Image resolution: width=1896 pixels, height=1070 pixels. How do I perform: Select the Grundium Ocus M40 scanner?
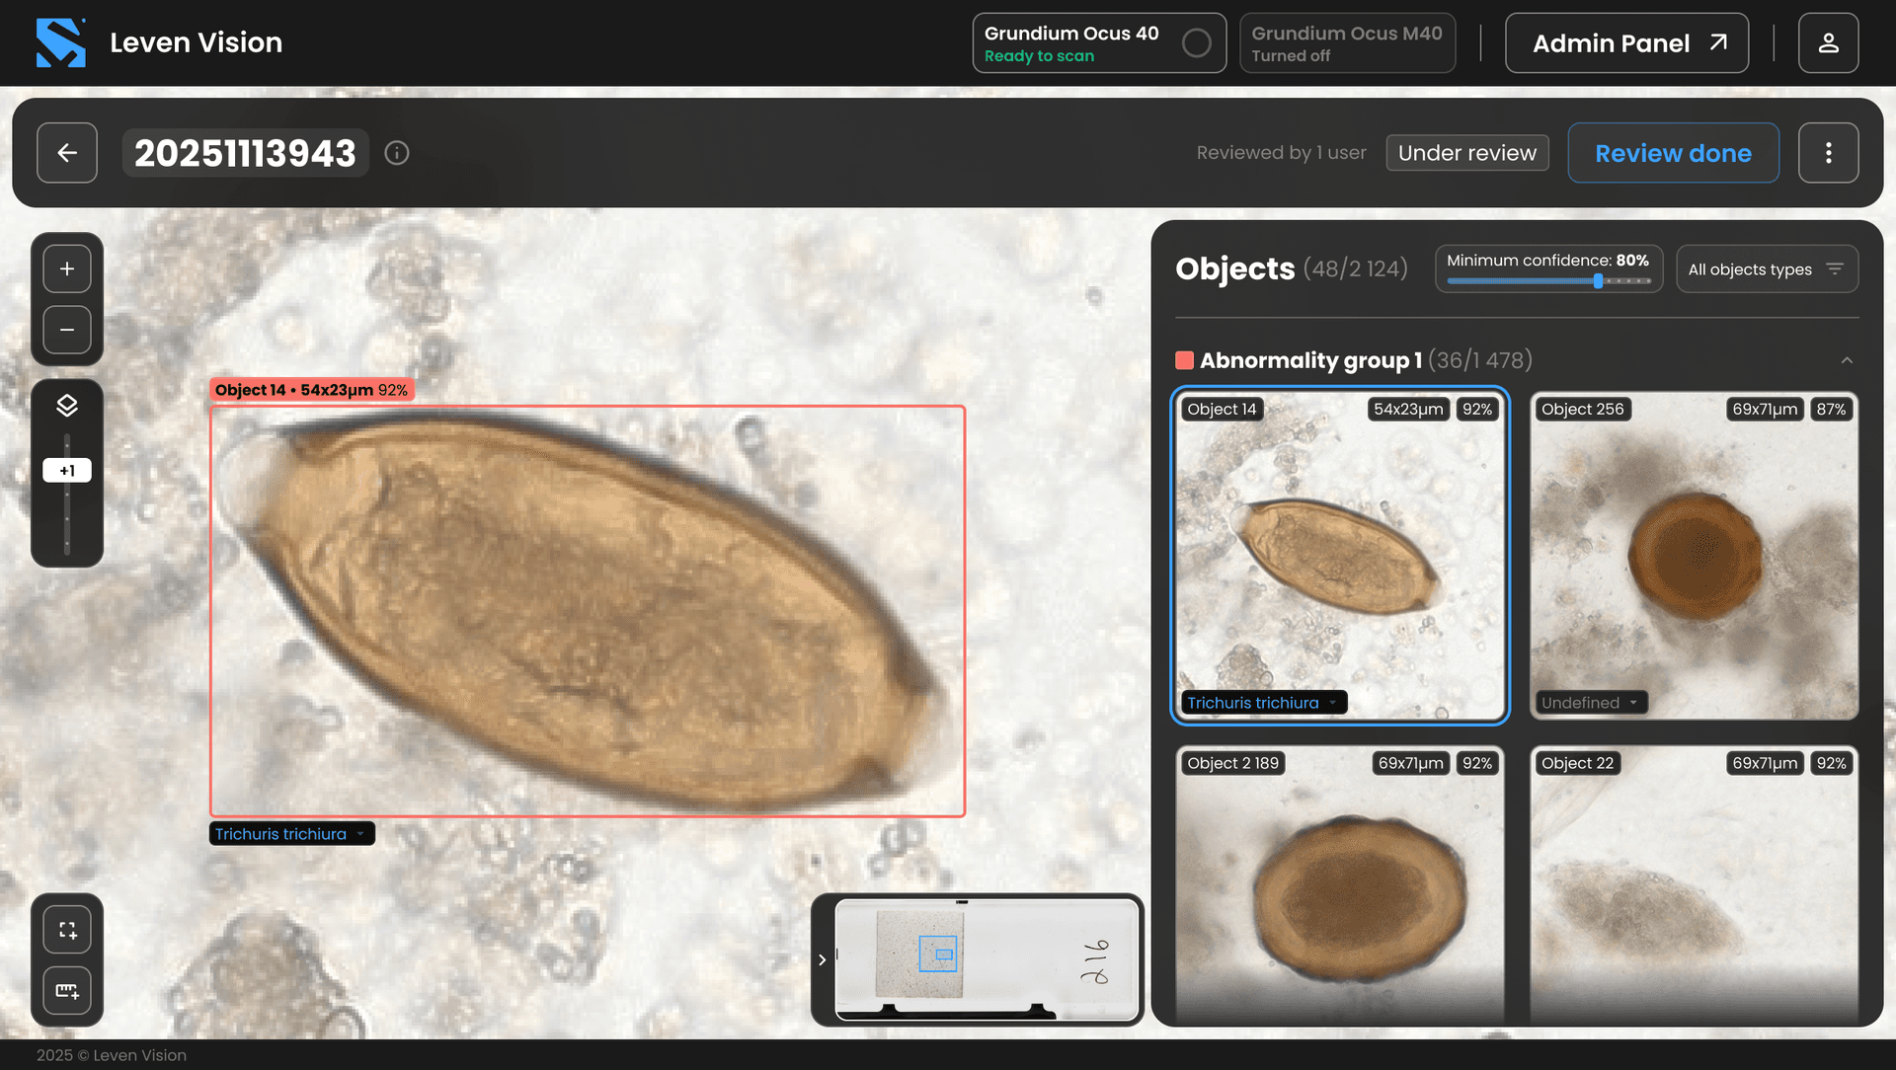(x=1347, y=43)
